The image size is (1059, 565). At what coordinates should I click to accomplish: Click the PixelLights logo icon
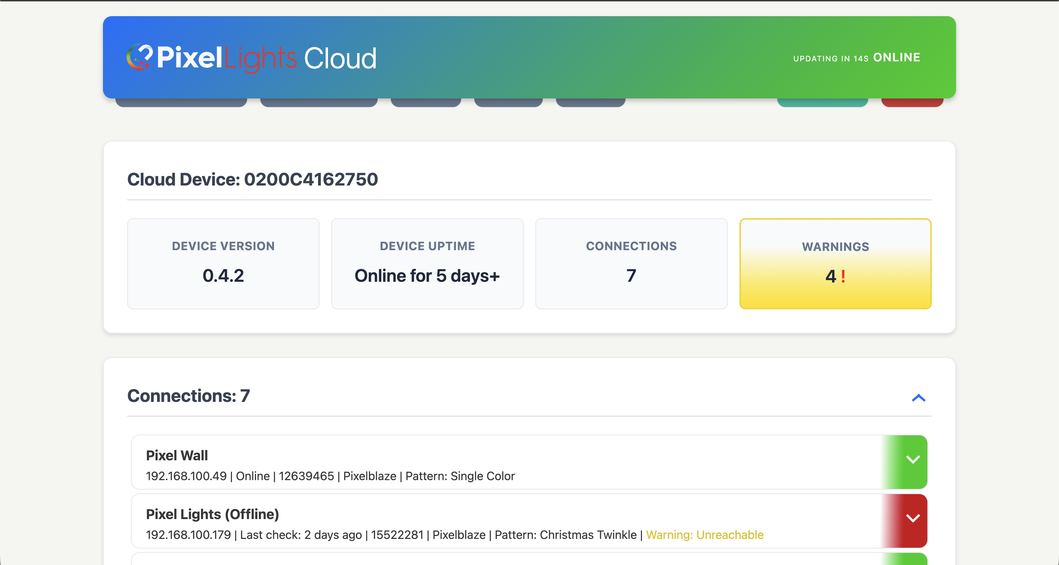(139, 57)
